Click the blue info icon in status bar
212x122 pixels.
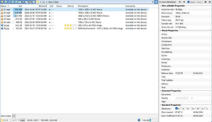(139, 120)
